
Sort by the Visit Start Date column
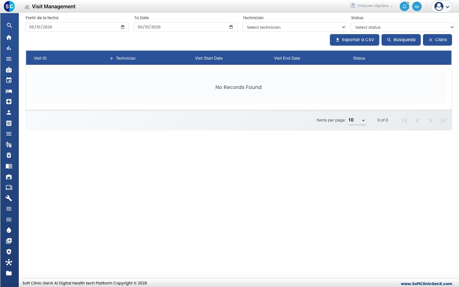209,58
